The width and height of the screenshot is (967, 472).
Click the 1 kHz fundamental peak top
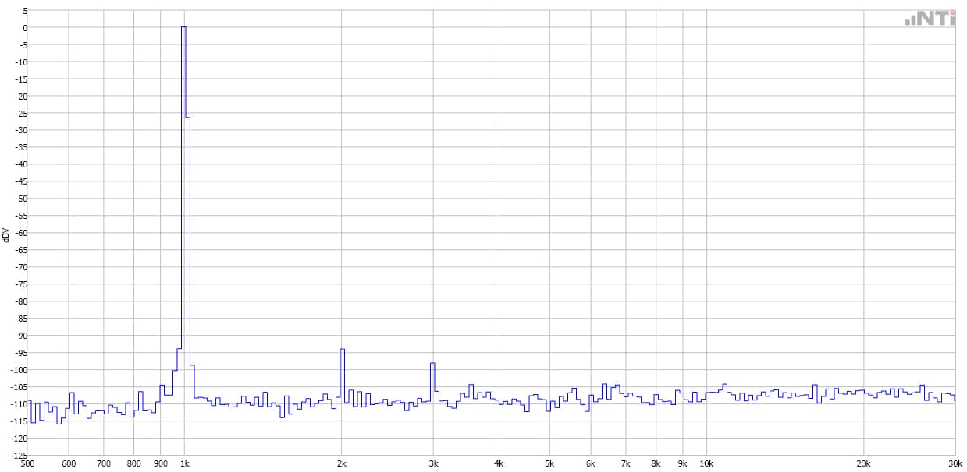point(184,27)
